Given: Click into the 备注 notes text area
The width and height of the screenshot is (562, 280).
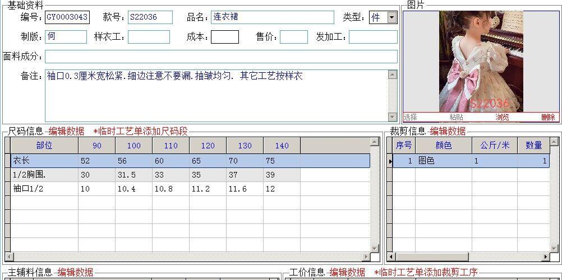Looking at the screenshot, I should tap(216, 96).
